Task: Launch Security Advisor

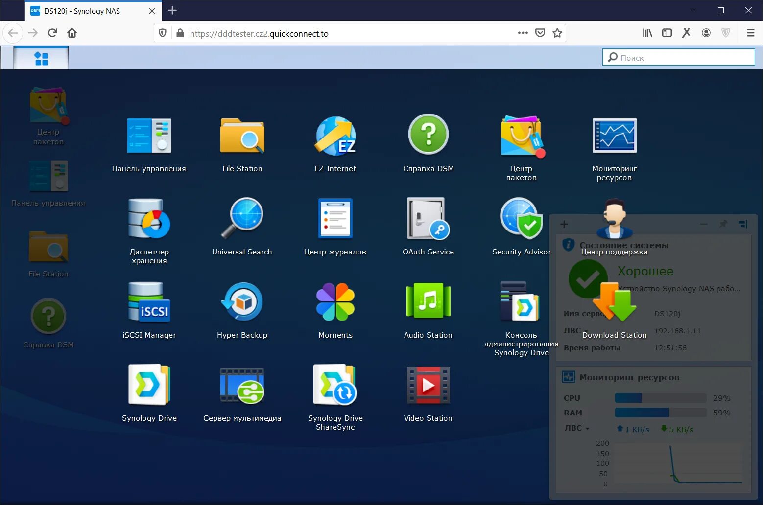Action: [x=522, y=218]
